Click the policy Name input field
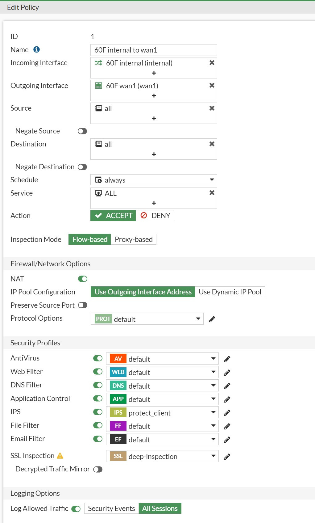 [x=154, y=50]
